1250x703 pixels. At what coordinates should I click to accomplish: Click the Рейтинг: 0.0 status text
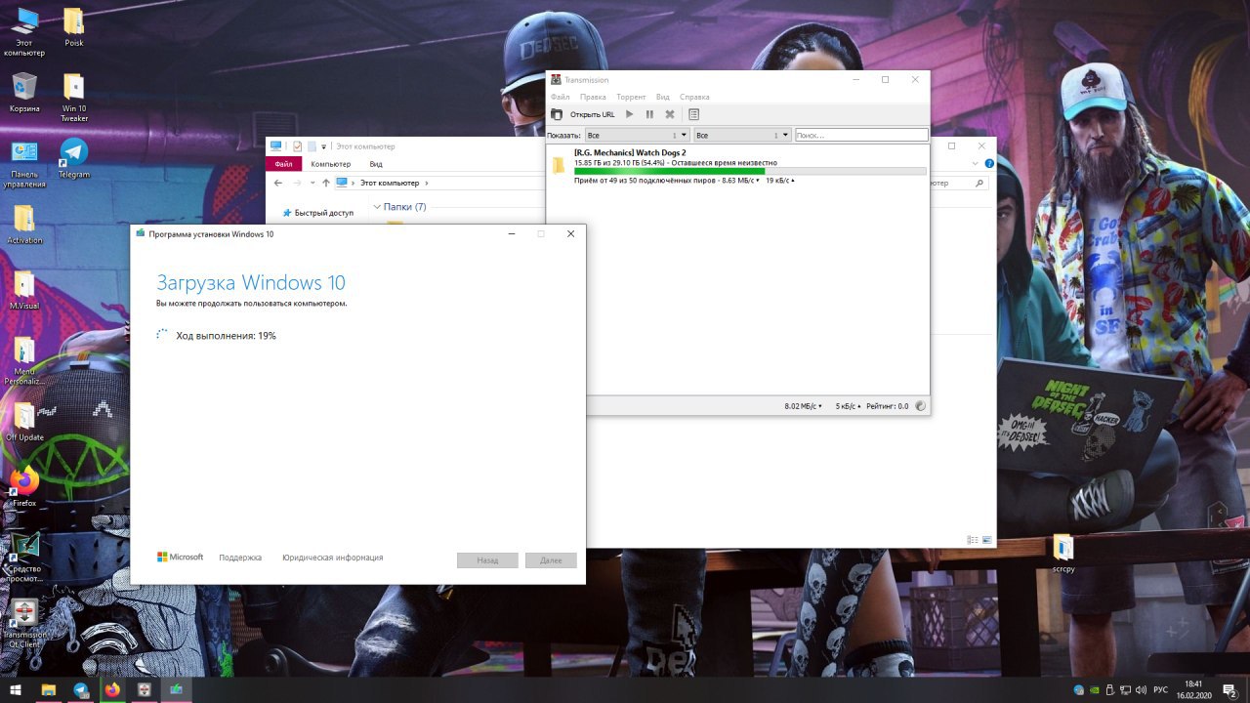tap(887, 406)
